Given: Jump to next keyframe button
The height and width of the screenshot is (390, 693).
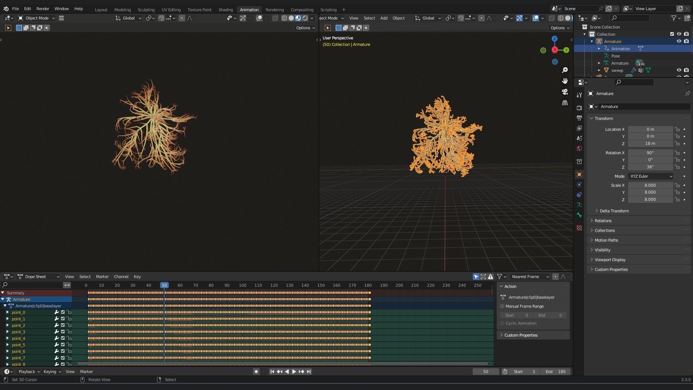Looking at the screenshot, I should pos(301,372).
